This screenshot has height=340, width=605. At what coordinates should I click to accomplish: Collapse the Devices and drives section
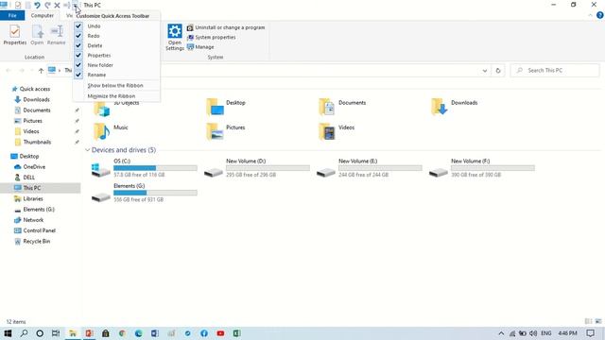[88, 150]
